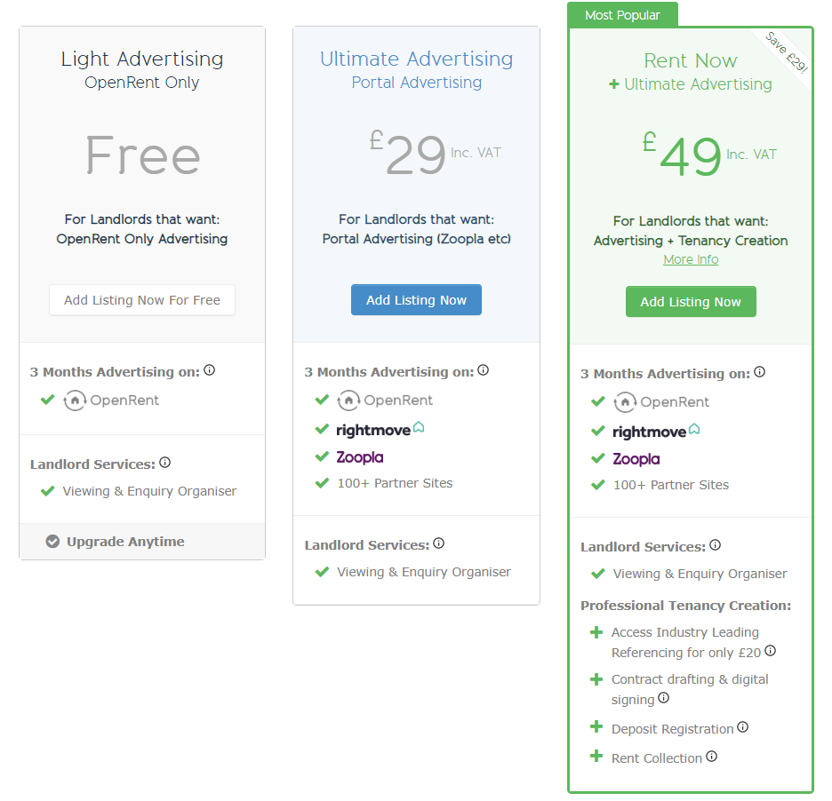
Task: Click the Upgrade Anytime checkmark badge
Action: [52, 541]
